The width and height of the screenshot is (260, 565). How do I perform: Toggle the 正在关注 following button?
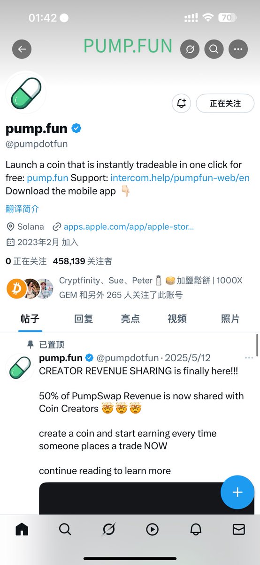225,103
